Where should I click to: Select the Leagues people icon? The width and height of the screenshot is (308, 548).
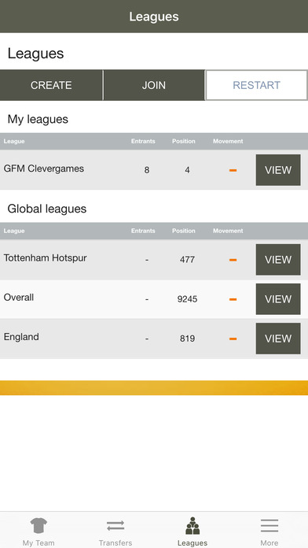tap(192, 526)
